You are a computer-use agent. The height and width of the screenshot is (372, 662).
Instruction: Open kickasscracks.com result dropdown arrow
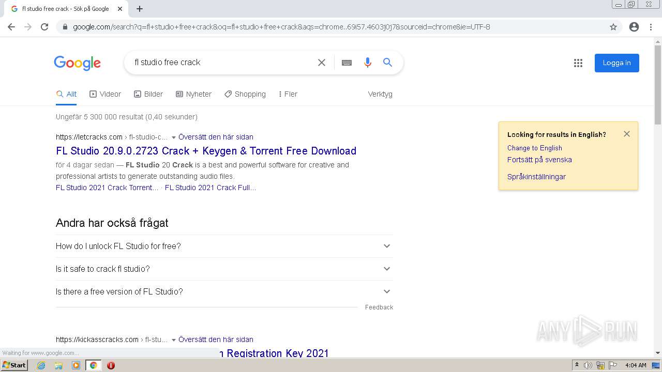tap(174, 340)
